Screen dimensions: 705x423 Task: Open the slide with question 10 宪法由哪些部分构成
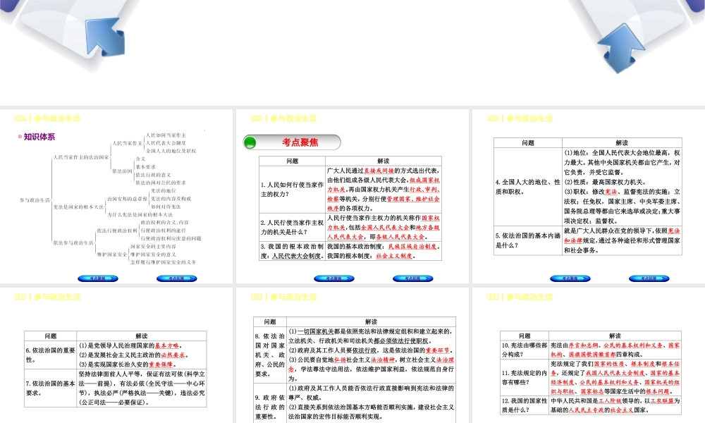(x=589, y=355)
